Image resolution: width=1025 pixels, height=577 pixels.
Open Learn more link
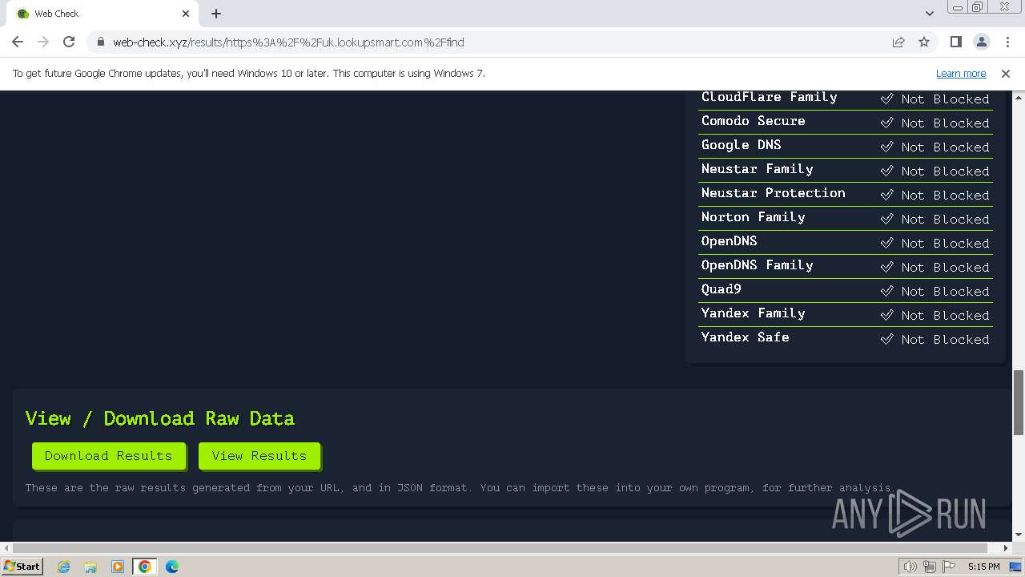pos(961,73)
